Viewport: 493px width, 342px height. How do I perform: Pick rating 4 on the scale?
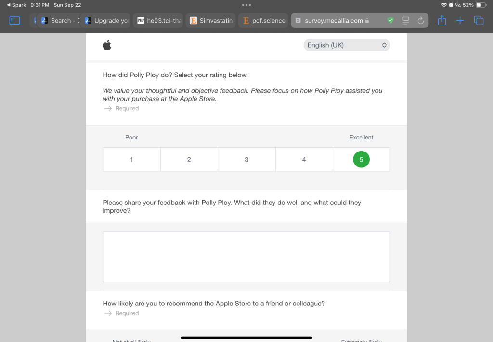click(304, 159)
